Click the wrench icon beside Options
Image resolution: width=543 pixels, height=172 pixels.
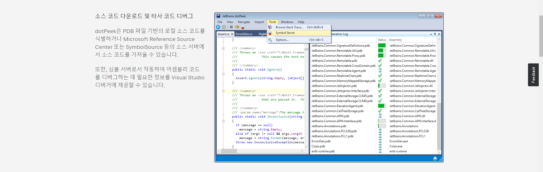point(270,40)
